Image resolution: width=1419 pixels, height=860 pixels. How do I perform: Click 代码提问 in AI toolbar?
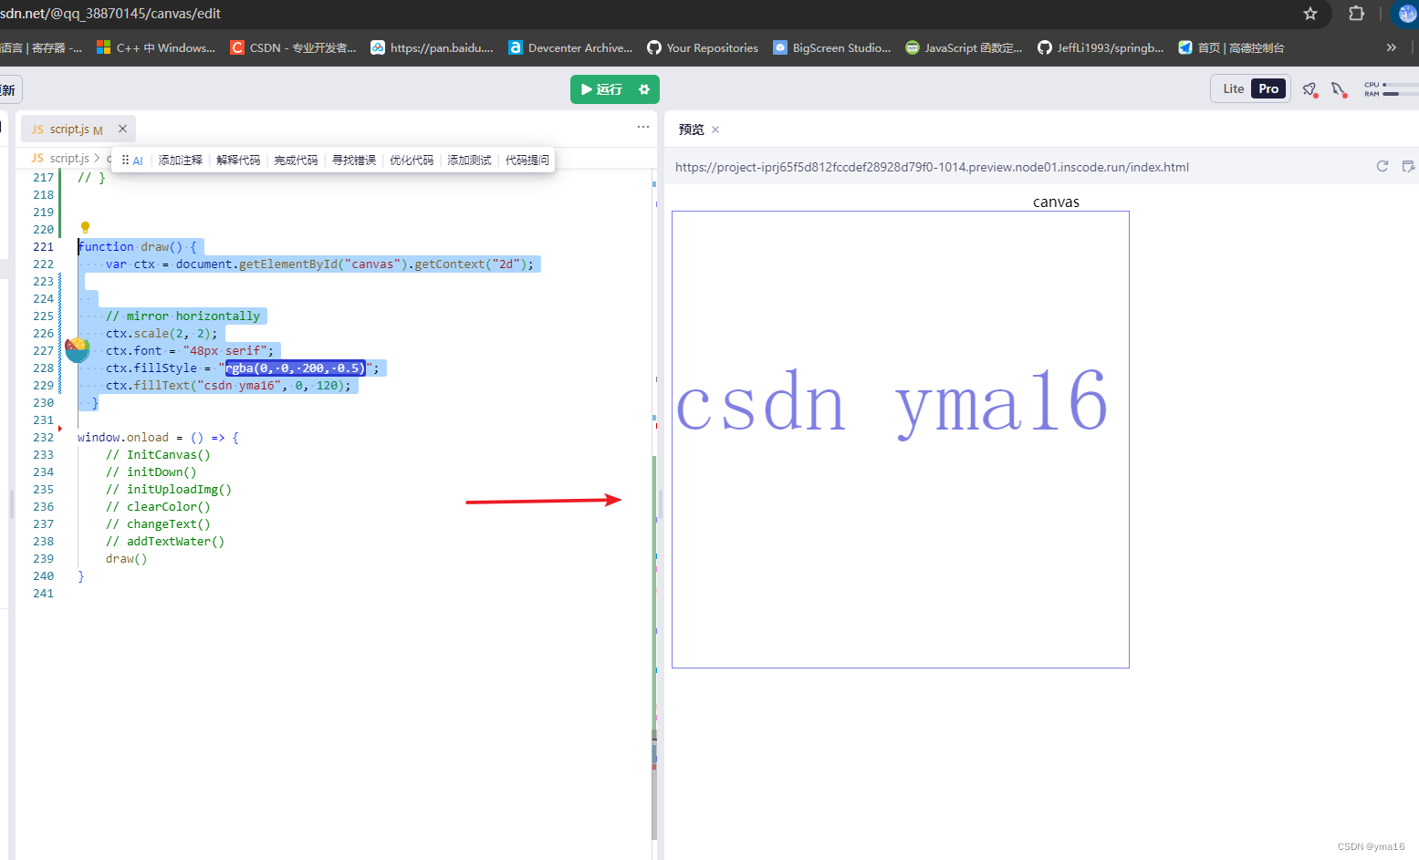(x=527, y=160)
